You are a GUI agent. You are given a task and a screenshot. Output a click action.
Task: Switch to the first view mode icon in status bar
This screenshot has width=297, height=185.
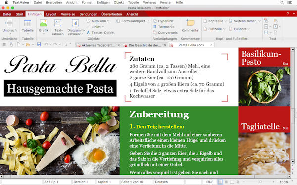pyautogui.click(x=220, y=182)
